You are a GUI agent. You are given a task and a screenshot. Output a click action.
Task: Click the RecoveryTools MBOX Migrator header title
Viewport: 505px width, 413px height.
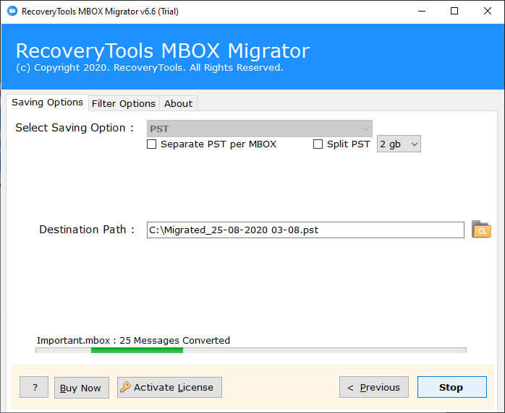[163, 51]
